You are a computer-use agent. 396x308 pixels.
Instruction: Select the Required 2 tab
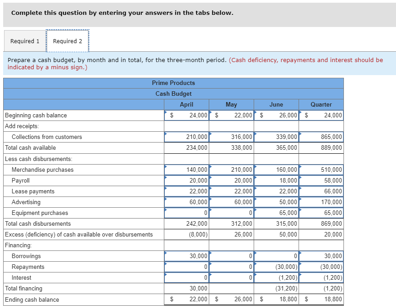67,40
